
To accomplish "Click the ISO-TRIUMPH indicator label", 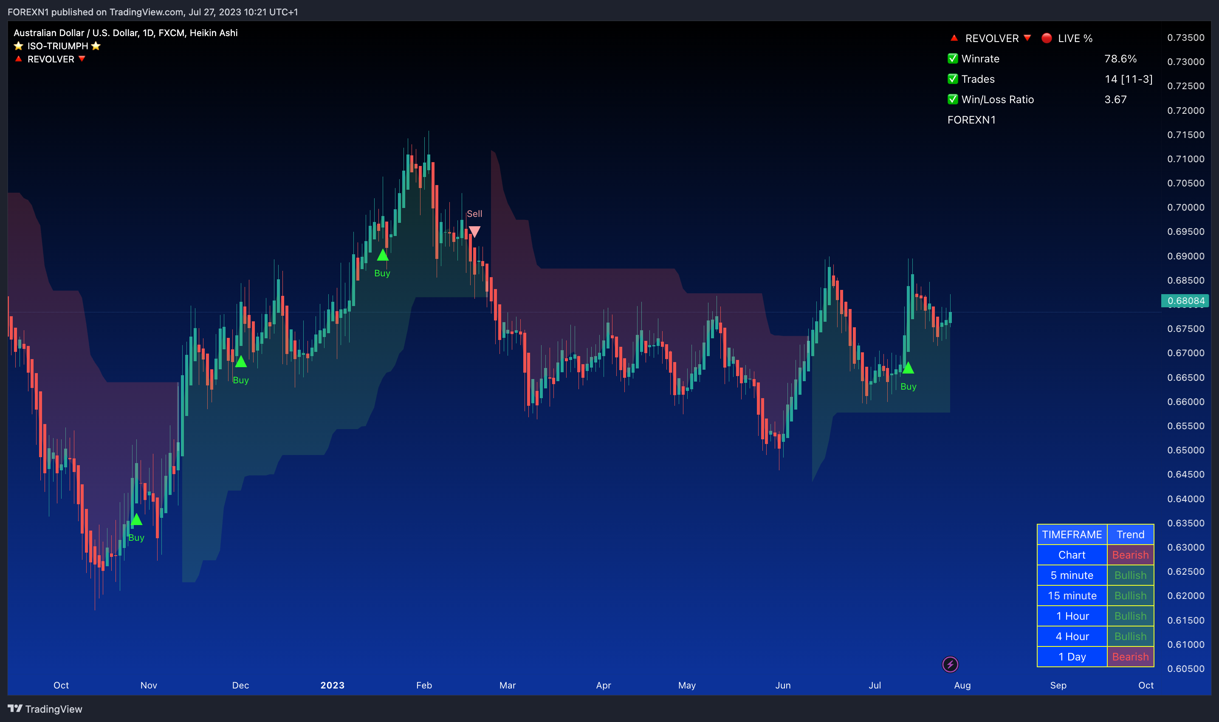I will pos(57,46).
